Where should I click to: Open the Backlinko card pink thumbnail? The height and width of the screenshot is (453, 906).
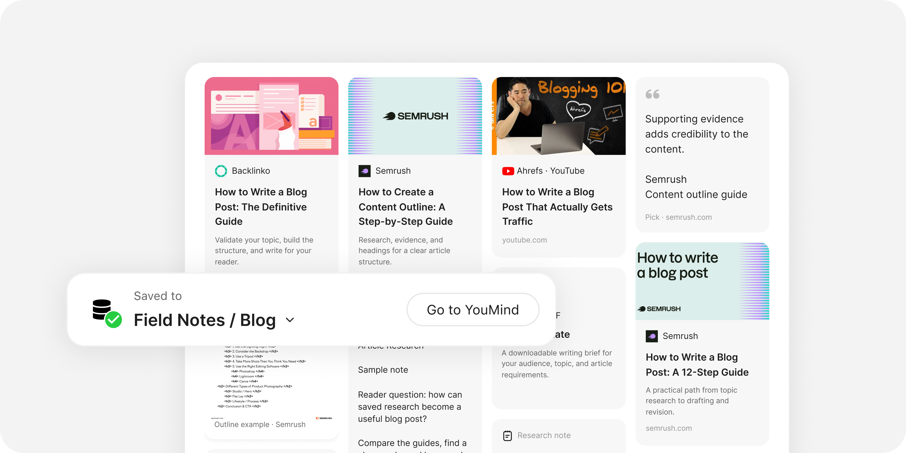(x=272, y=116)
